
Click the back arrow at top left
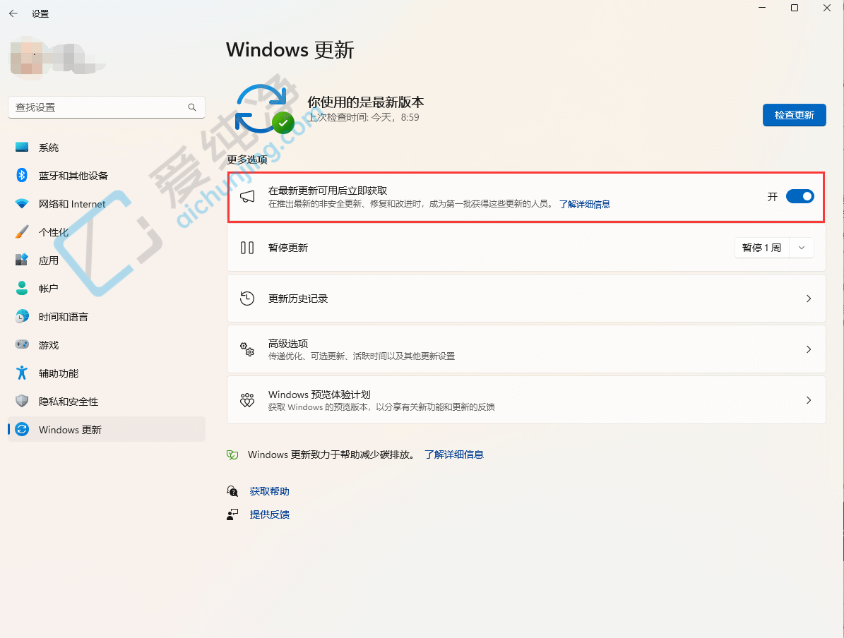point(13,13)
